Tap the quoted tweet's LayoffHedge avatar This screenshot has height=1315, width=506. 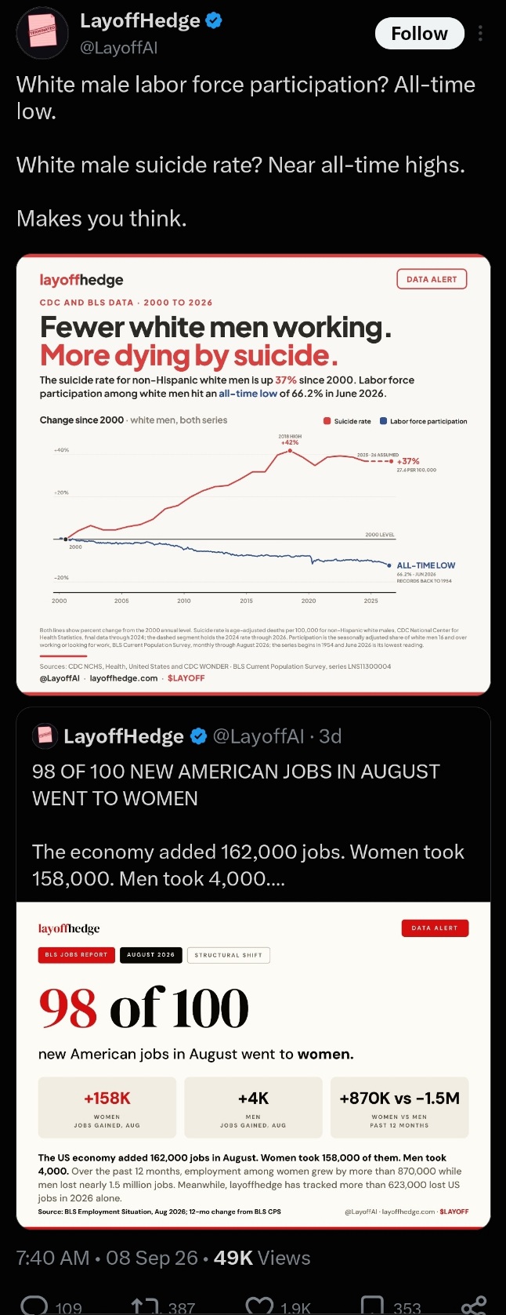coord(45,736)
